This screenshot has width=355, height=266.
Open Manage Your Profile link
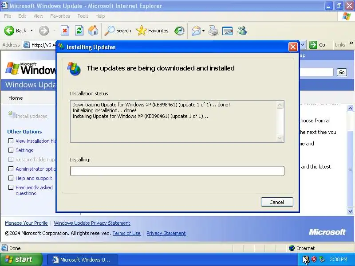(x=26, y=223)
